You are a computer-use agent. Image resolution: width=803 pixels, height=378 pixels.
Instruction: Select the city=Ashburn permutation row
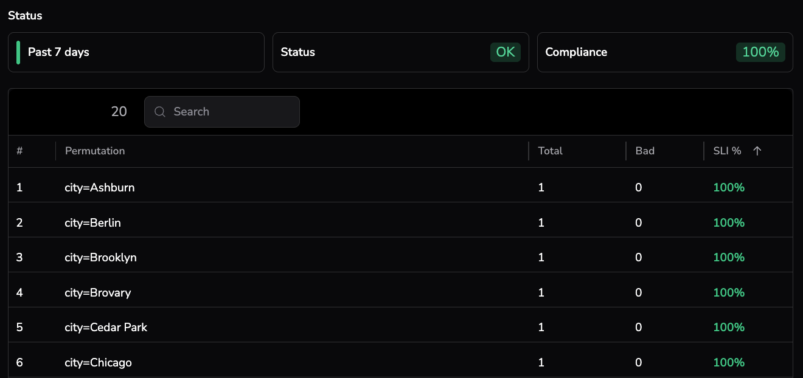pyautogui.click(x=100, y=188)
